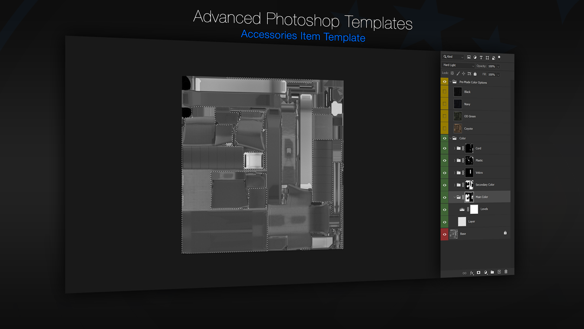This screenshot has width=584, height=329.
Task: Show the Black color option layer
Action: [x=444, y=91]
